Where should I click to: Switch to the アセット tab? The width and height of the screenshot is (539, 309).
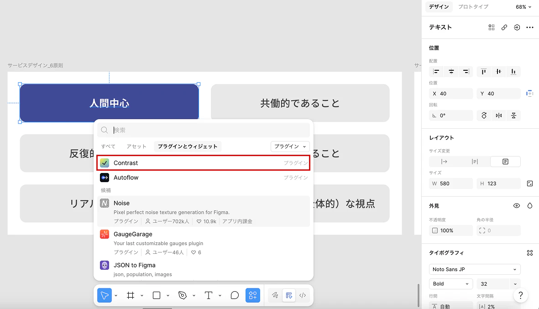coord(136,147)
